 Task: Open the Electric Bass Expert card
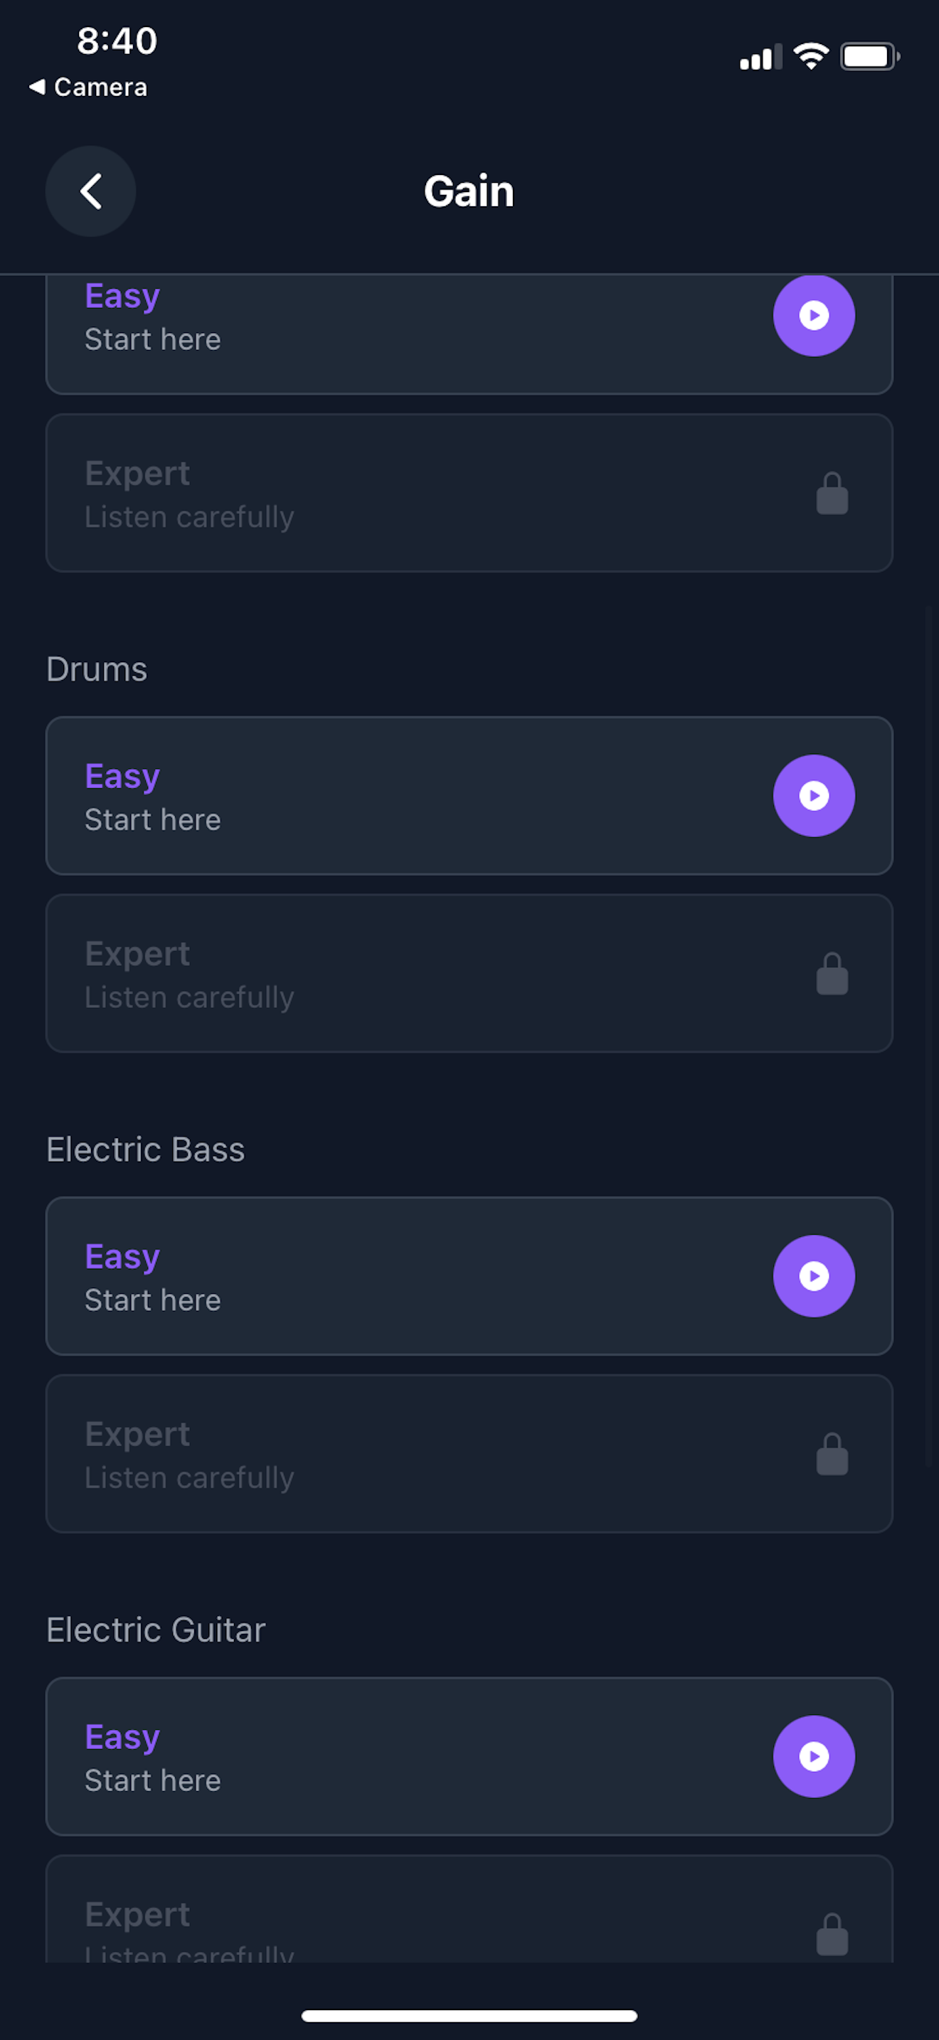coord(469,1454)
